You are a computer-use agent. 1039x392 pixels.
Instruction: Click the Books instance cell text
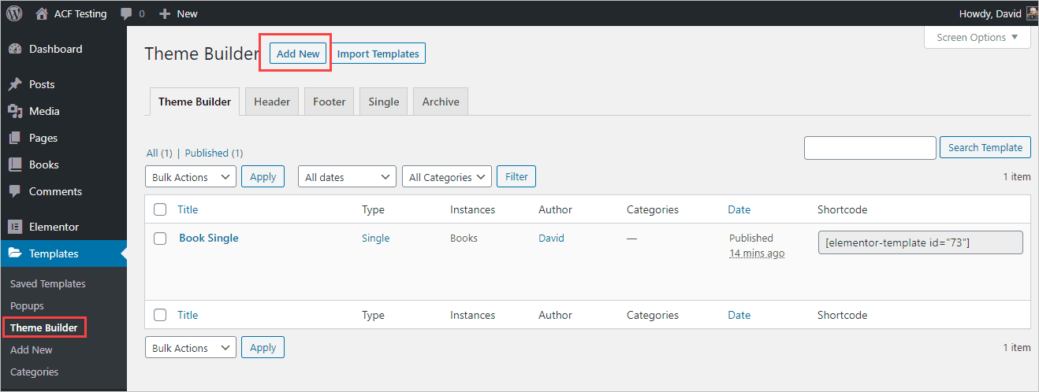coord(464,238)
